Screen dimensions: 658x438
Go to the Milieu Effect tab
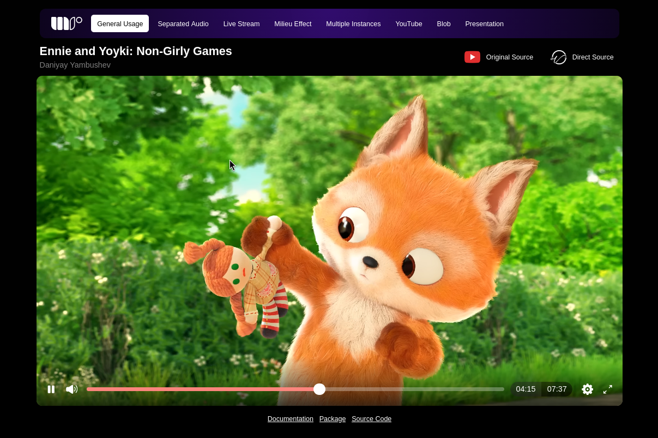pos(293,24)
